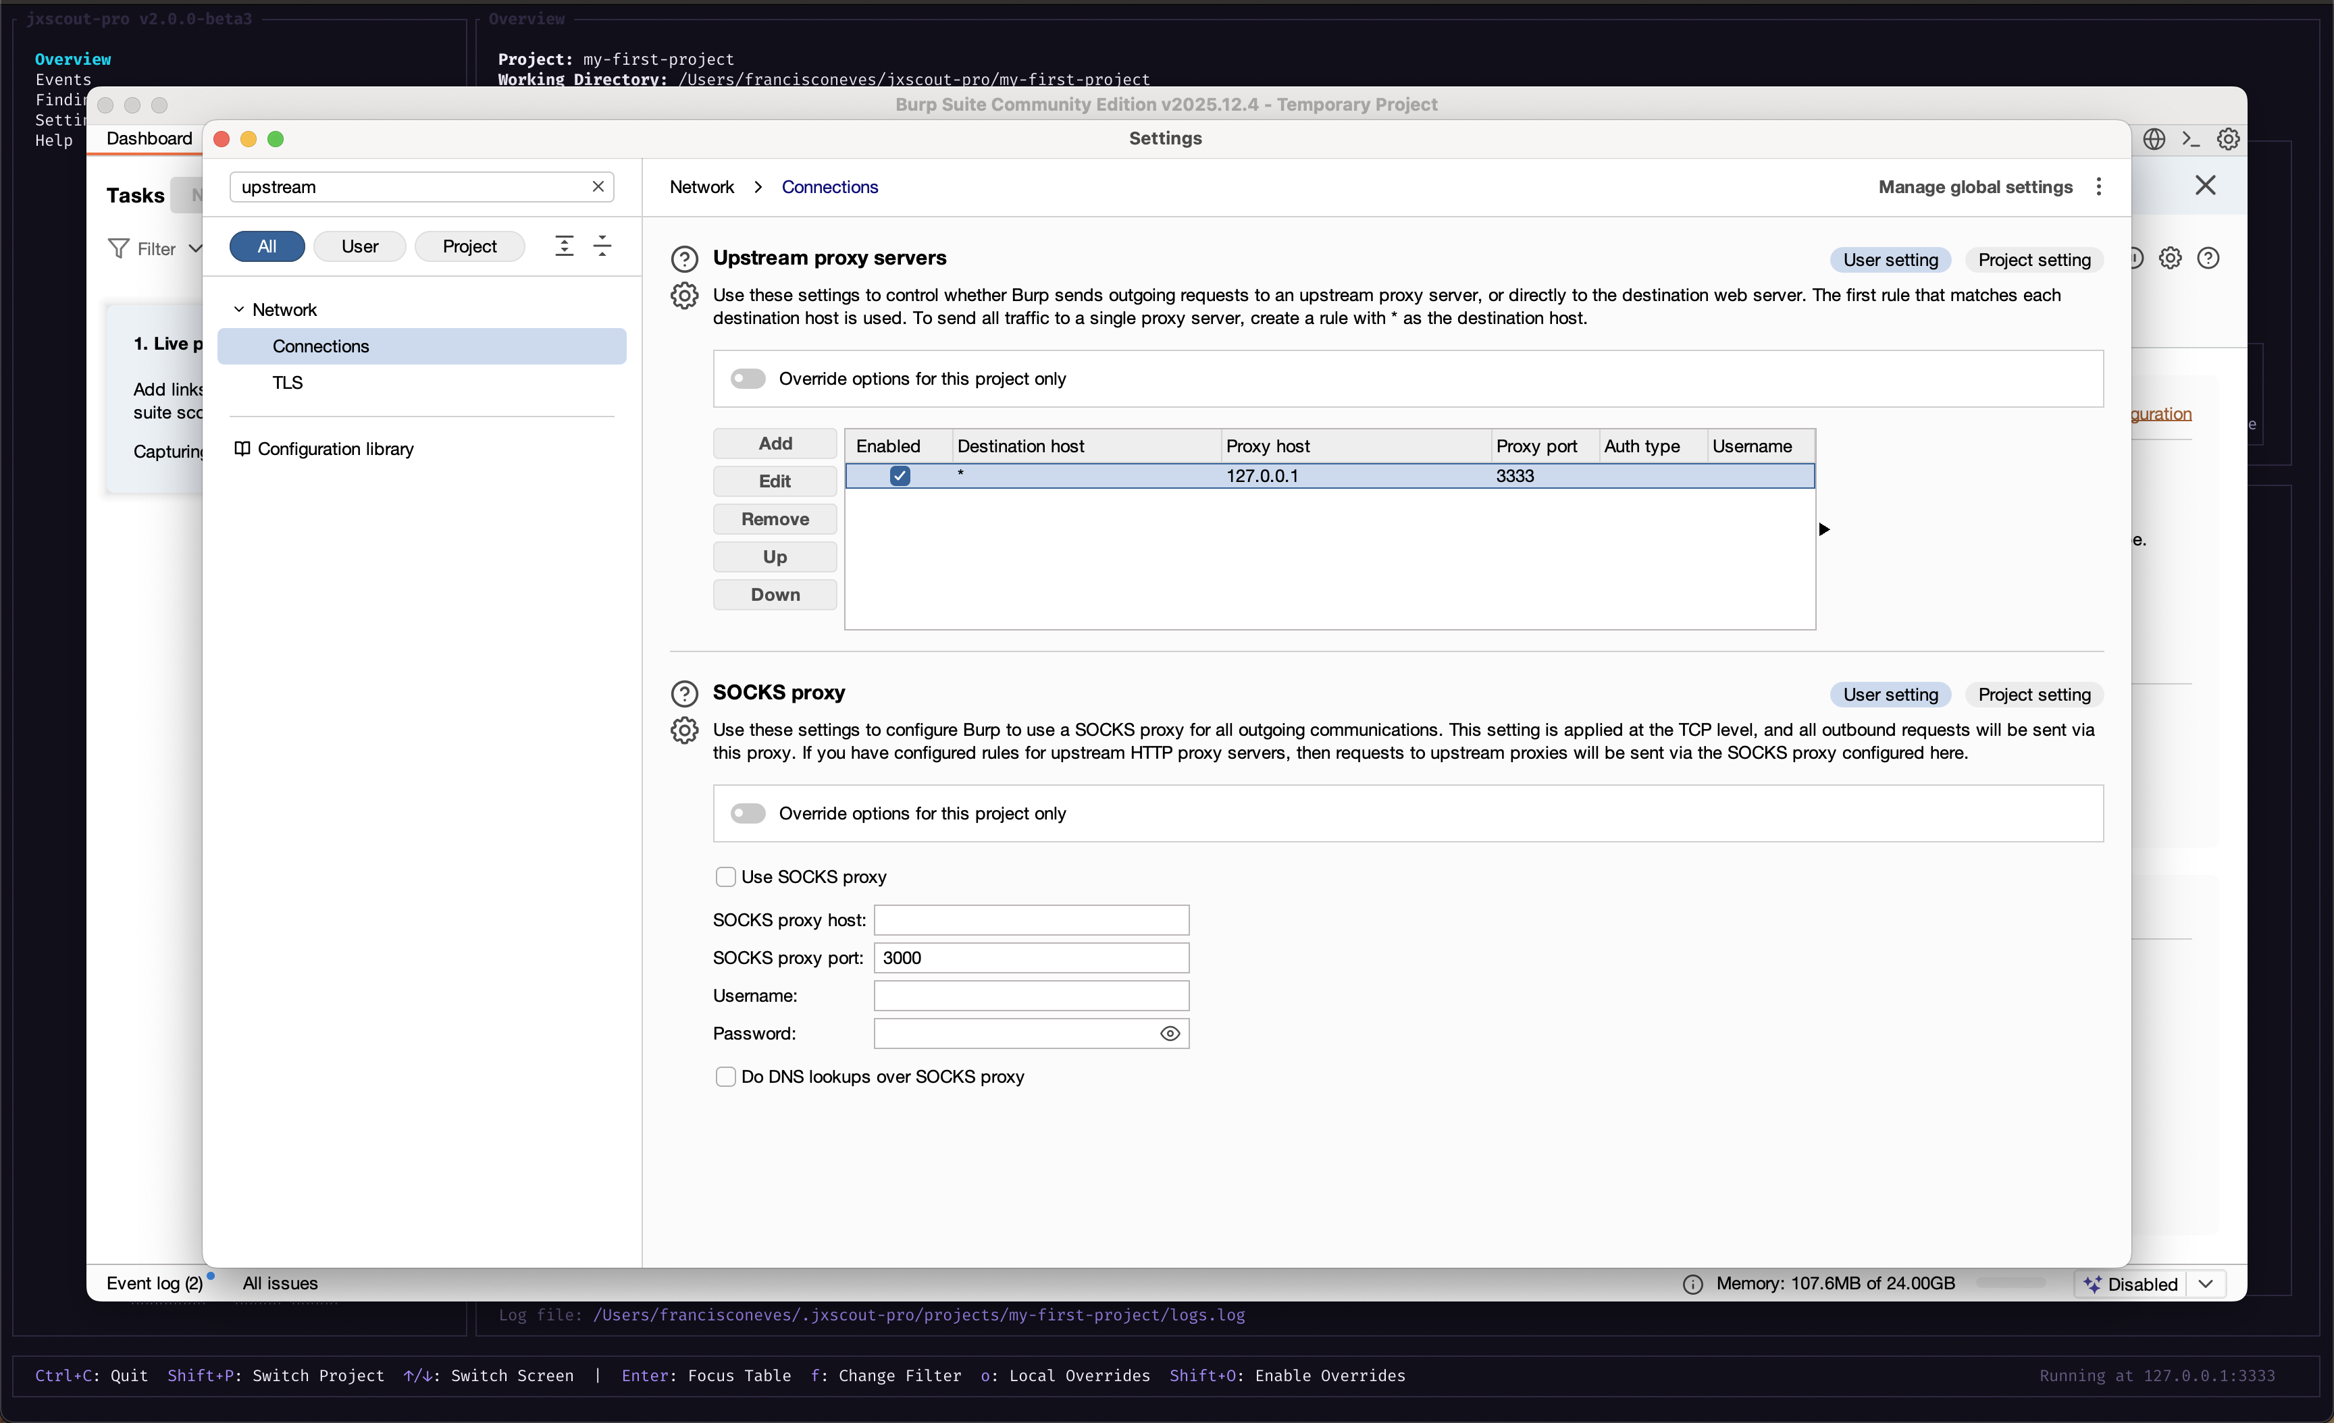Expand the arrow right of proxy table
Screen dimensions: 2334x1423
tap(1823, 529)
